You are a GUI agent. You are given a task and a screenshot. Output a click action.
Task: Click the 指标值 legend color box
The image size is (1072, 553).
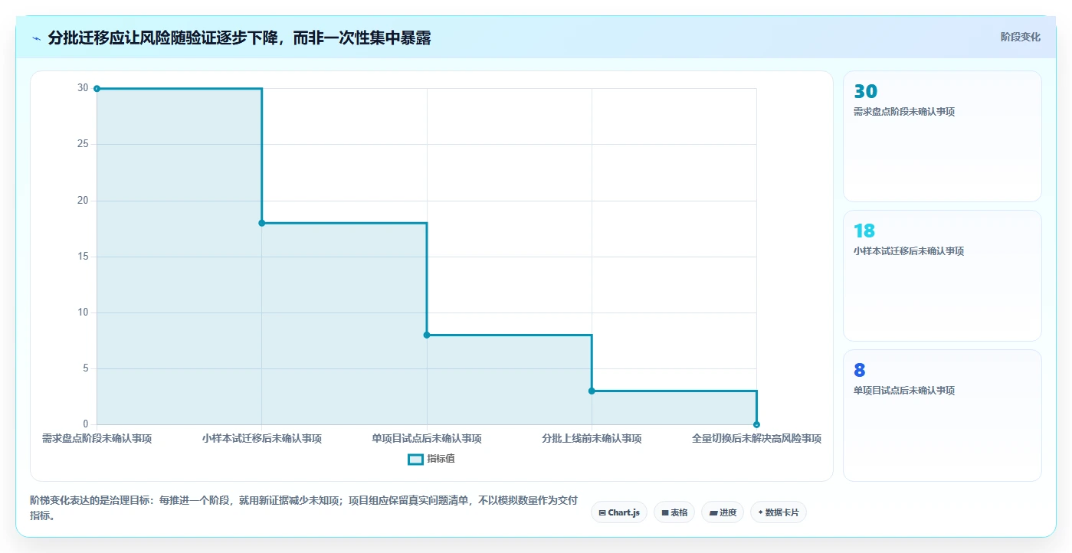[415, 459]
